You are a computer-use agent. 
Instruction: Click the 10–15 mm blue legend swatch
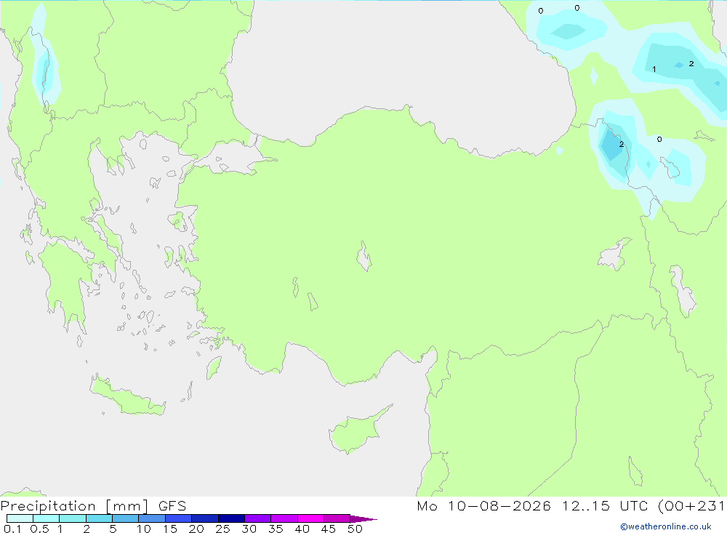(x=152, y=518)
